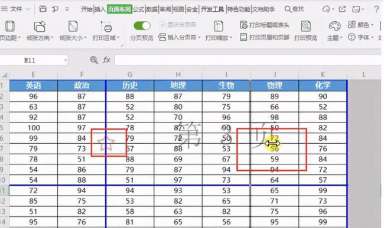Image resolution: width=384 pixels, height=228 pixels.
Task: Click into the formula bar
Action: (248, 60)
